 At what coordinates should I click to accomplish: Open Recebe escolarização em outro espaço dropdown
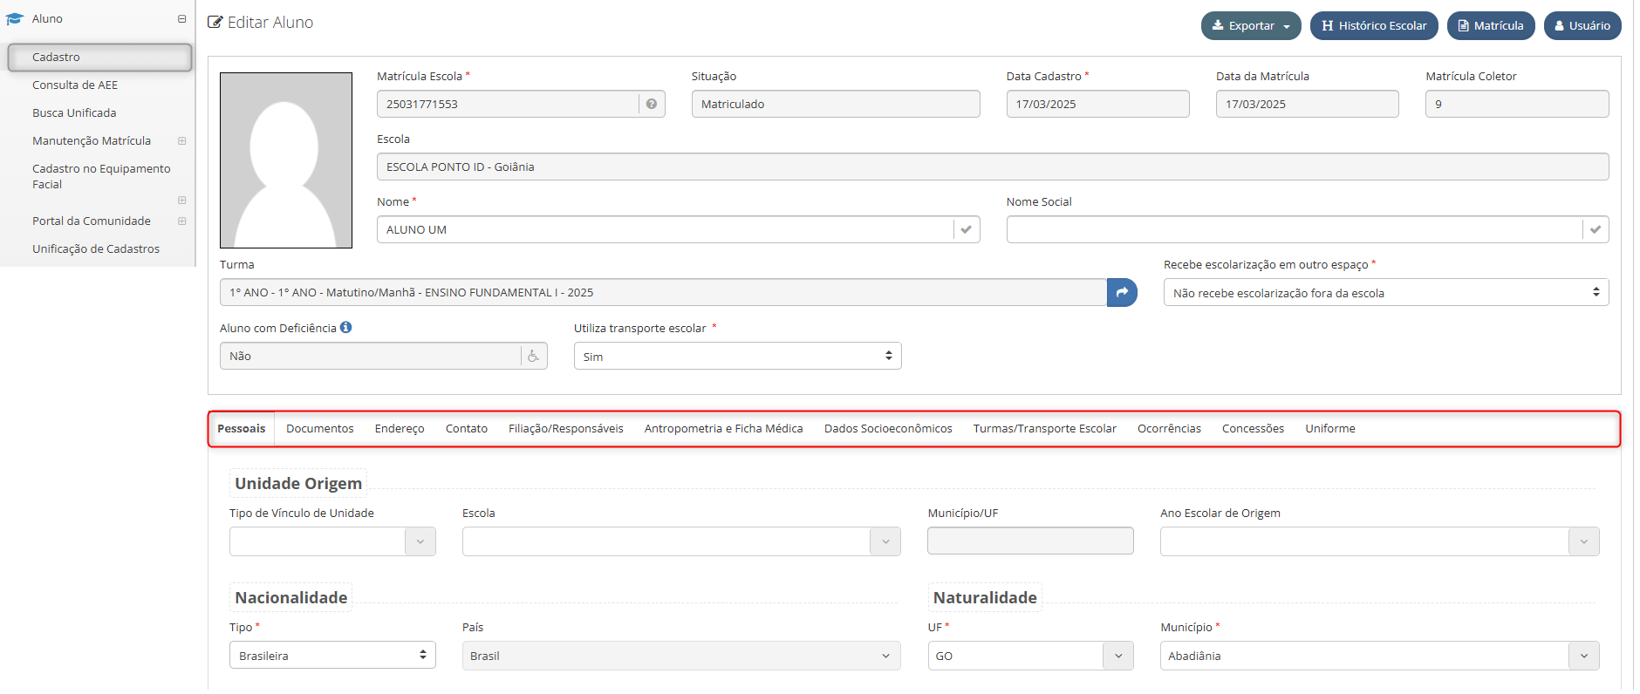tap(1386, 292)
